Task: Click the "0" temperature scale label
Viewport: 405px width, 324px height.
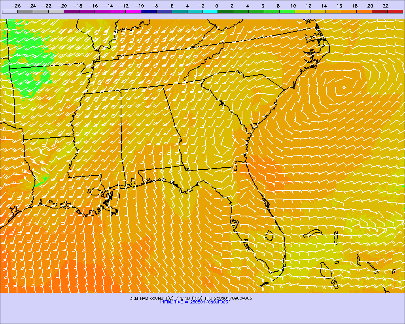Action: pyautogui.click(x=216, y=6)
